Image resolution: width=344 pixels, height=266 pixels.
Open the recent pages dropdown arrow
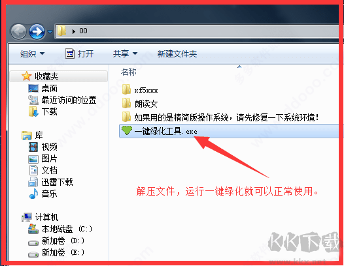[50, 32]
